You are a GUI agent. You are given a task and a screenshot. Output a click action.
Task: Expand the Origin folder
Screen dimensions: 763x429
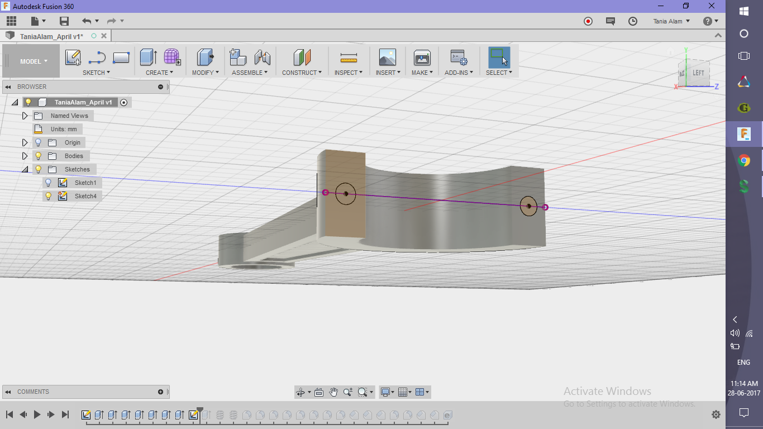point(25,142)
